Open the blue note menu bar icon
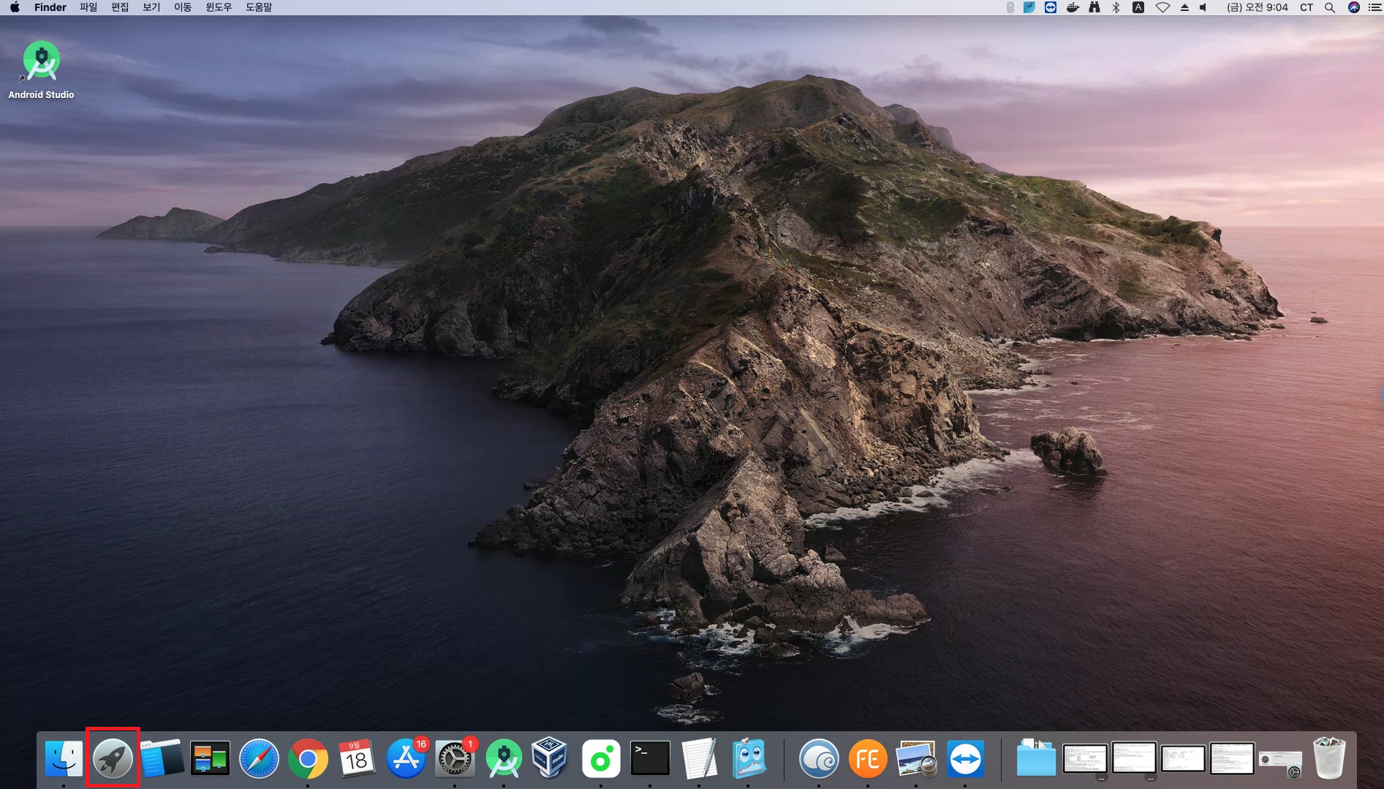Image resolution: width=1384 pixels, height=789 pixels. pyautogui.click(x=1029, y=7)
